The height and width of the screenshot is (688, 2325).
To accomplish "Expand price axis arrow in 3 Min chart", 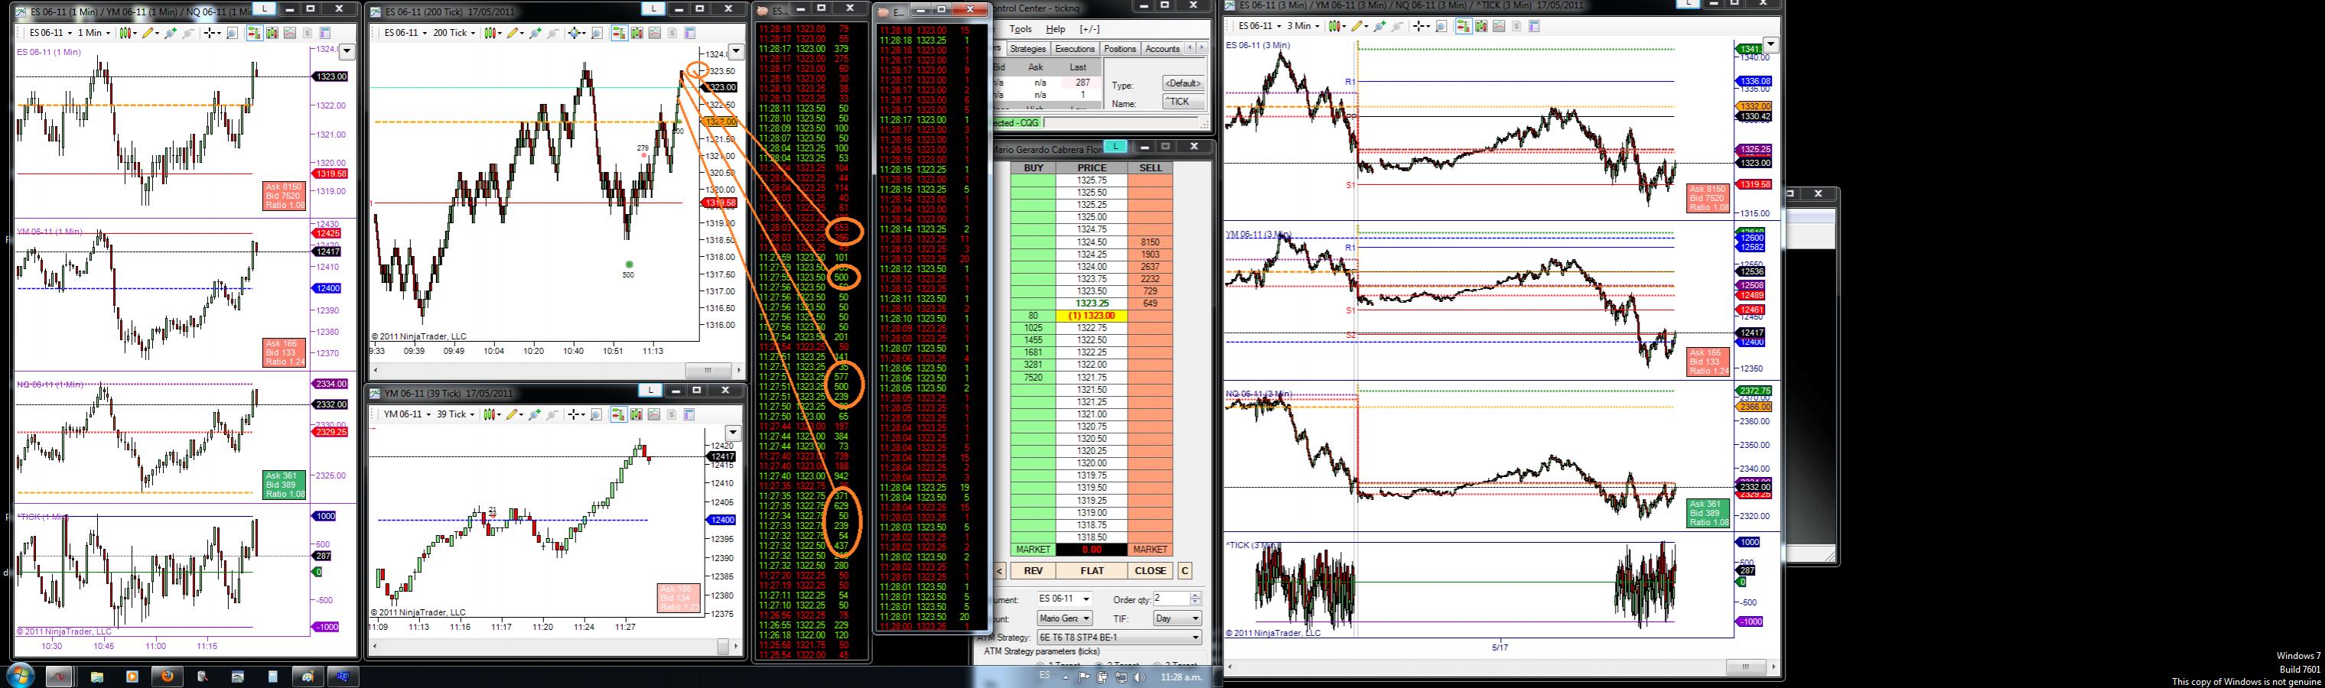I will 1771,44.
